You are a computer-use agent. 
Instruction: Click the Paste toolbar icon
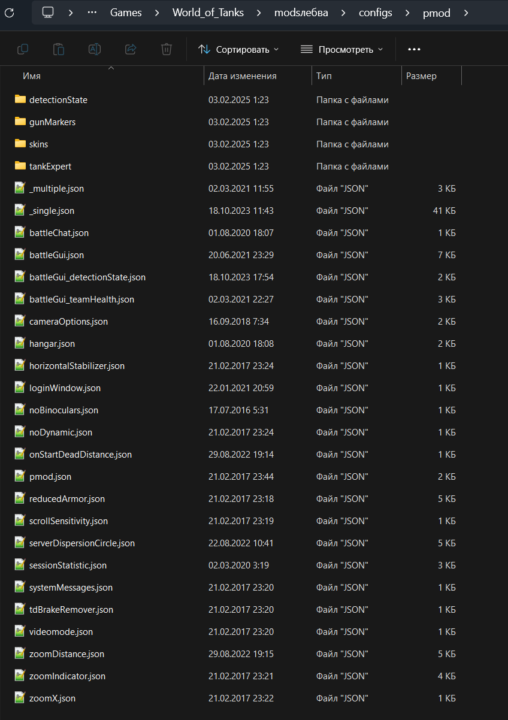pyautogui.click(x=59, y=49)
